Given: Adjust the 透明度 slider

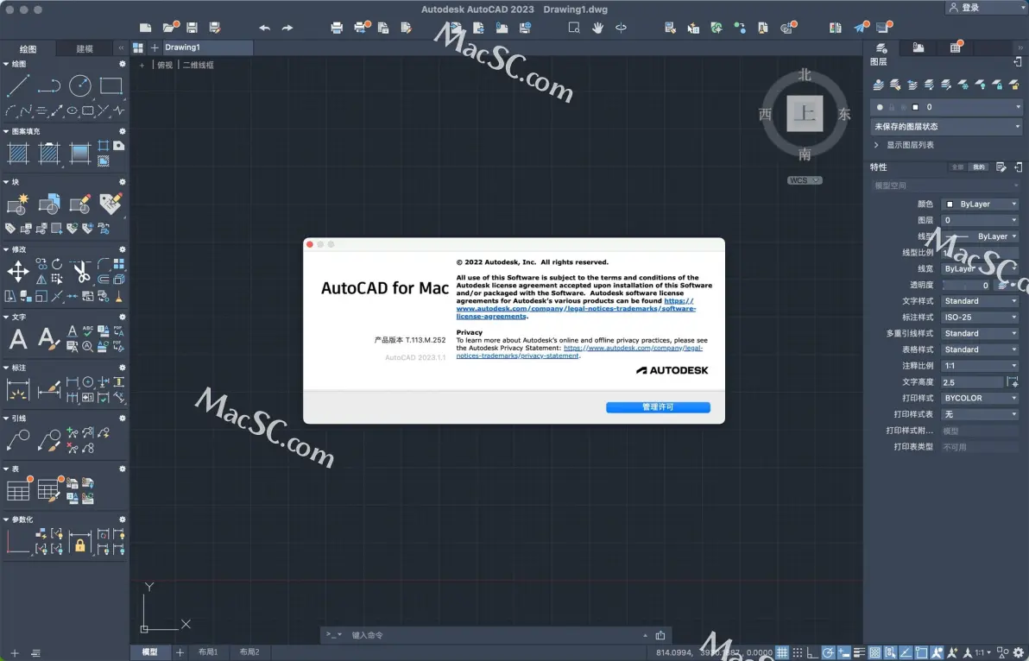Looking at the screenshot, I should pos(966,286).
